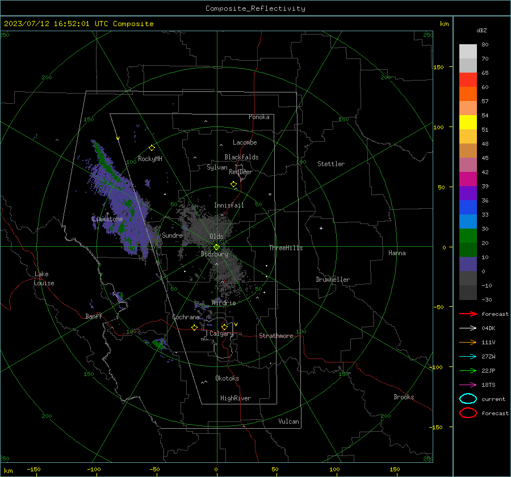This screenshot has width=511, height=477.
Task: Select the slate-purple 0–10 dBZ swatch
Action: [468, 264]
